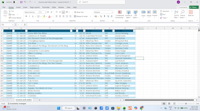Click the Paste clipboard icon
This screenshot has height=111, width=200.
[x=5, y=12]
